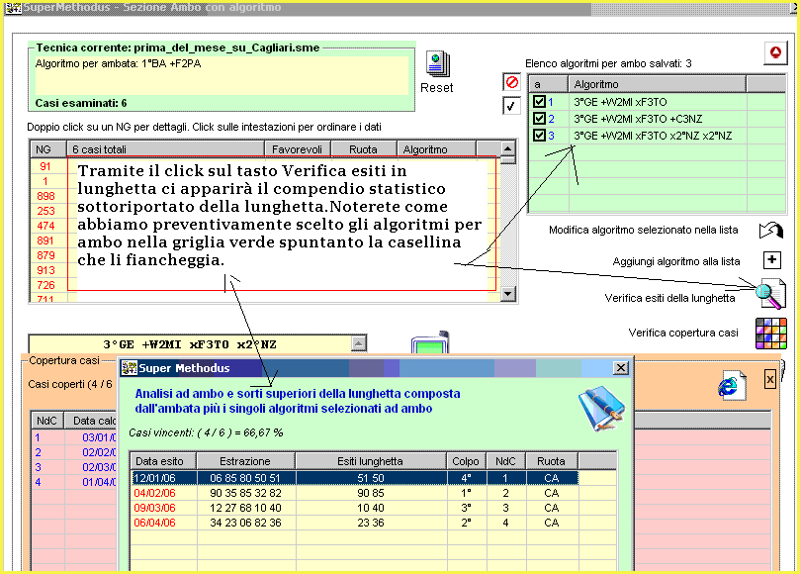Select Copertura casi row with date 03/01

pos(74,437)
